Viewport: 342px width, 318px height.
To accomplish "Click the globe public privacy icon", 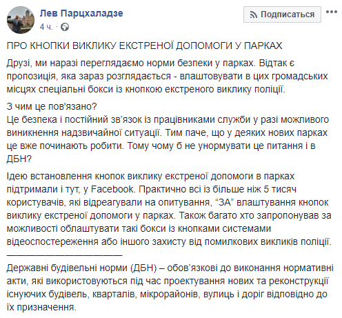I will tap(65, 27).
